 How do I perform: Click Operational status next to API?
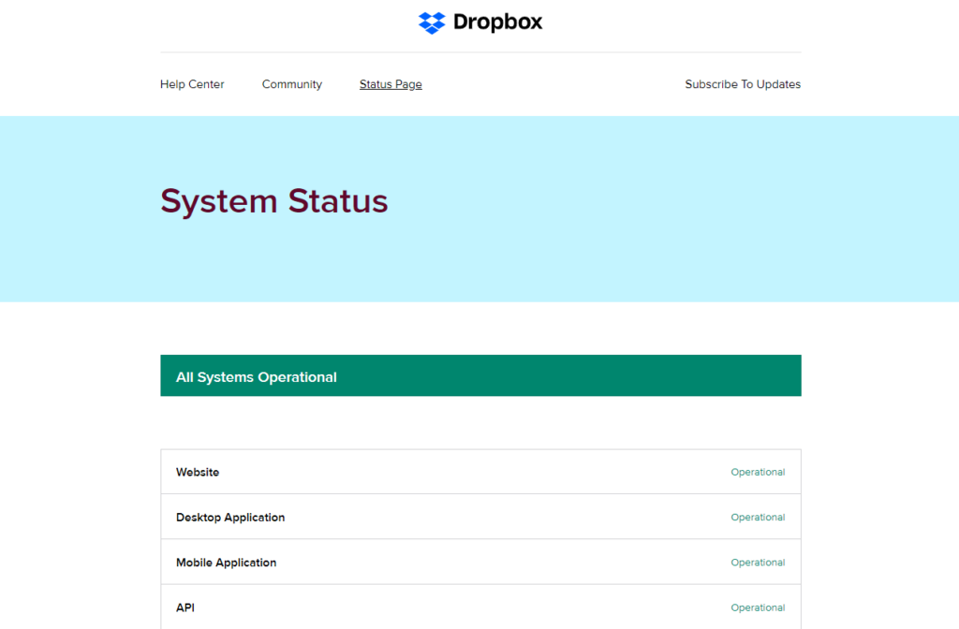758,607
